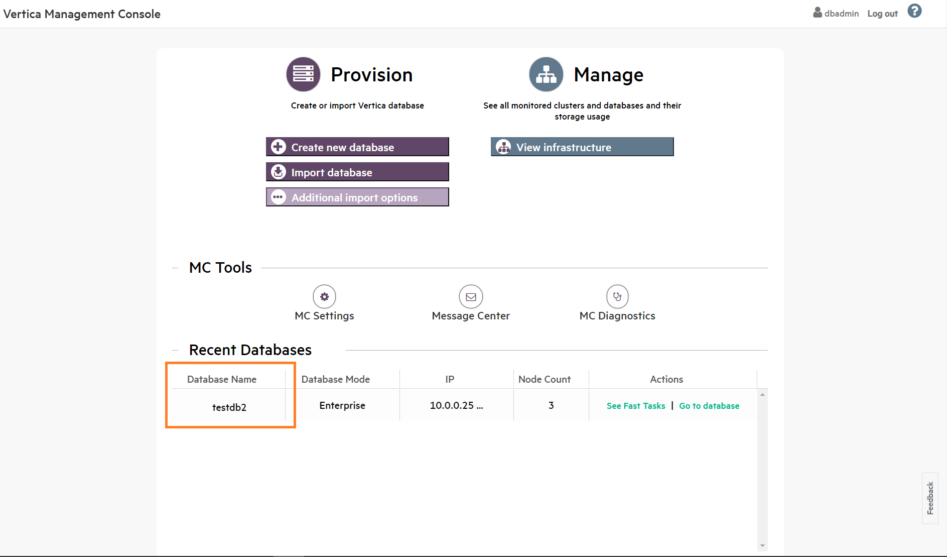This screenshot has height=557, width=947.
Task: Click the Log out link
Action: point(882,14)
